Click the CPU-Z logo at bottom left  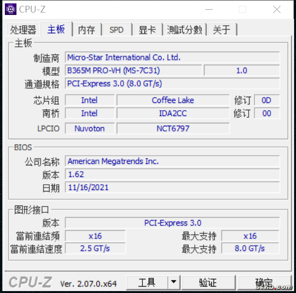[x=30, y=282]
